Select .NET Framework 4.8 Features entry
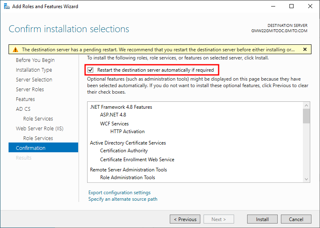This screenshot has height=228, width=320. 121,107
